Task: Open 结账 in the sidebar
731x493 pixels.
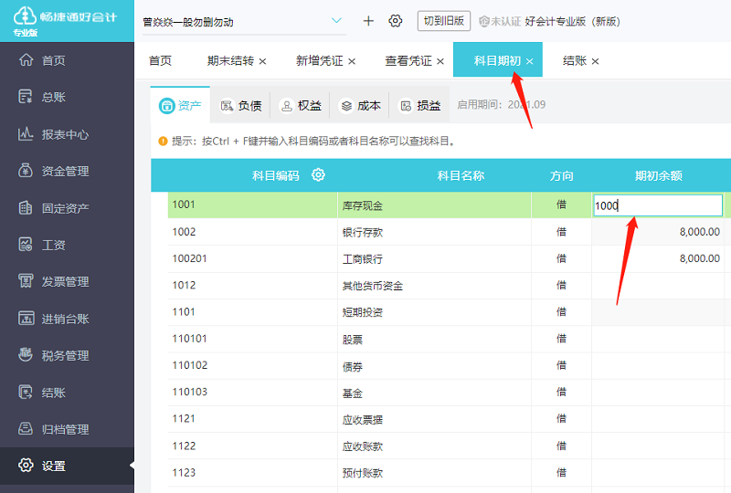Action: click(x=67, y=393)
